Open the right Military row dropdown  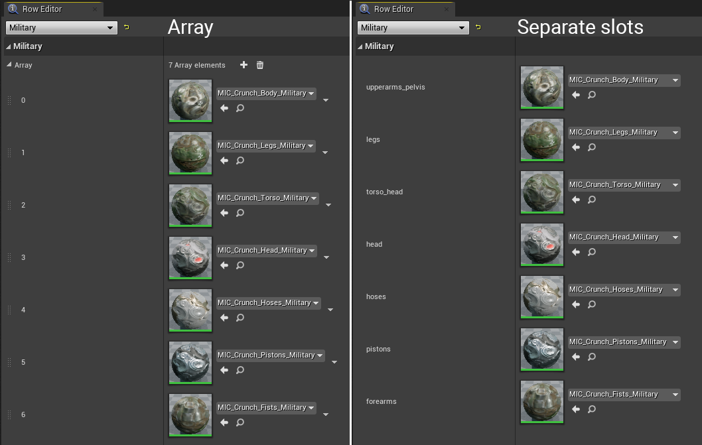click(x=413, y=28)
